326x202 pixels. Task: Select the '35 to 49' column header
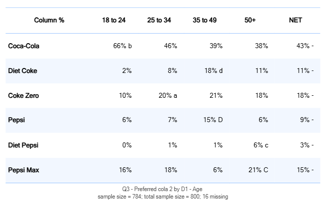point(205,20)
